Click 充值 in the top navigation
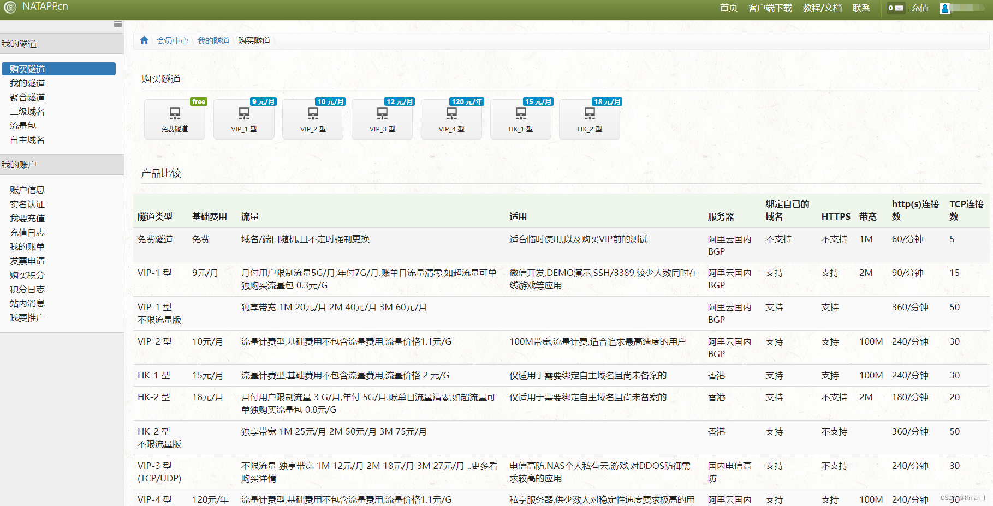Image resolution: width=993 pixels, height=506 pixels. pos(919,8)
